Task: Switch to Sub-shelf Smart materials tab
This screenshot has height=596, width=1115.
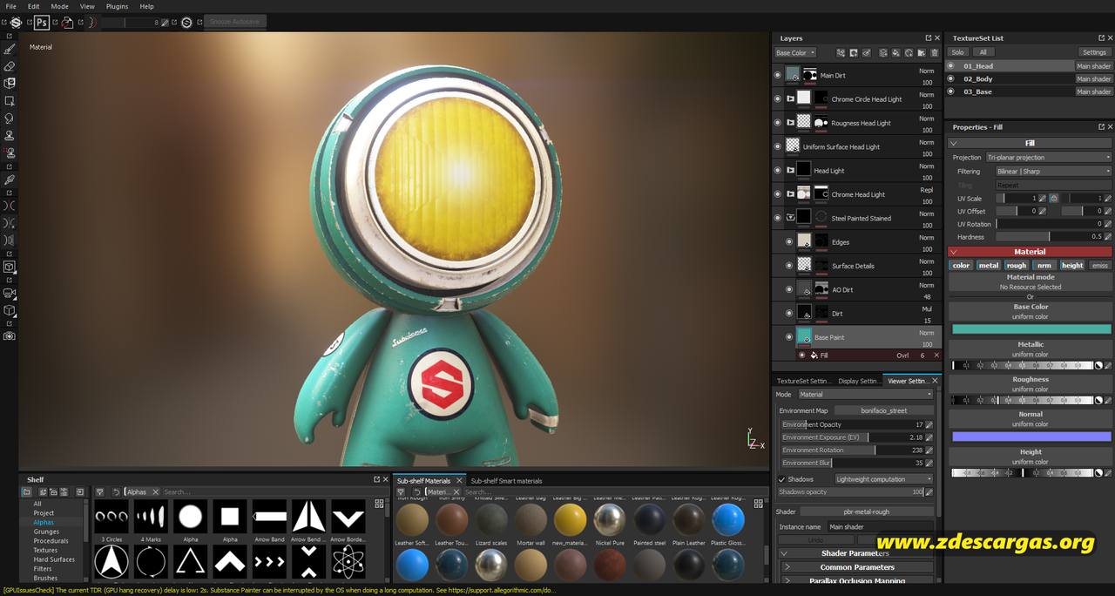Action: [506, 481]
